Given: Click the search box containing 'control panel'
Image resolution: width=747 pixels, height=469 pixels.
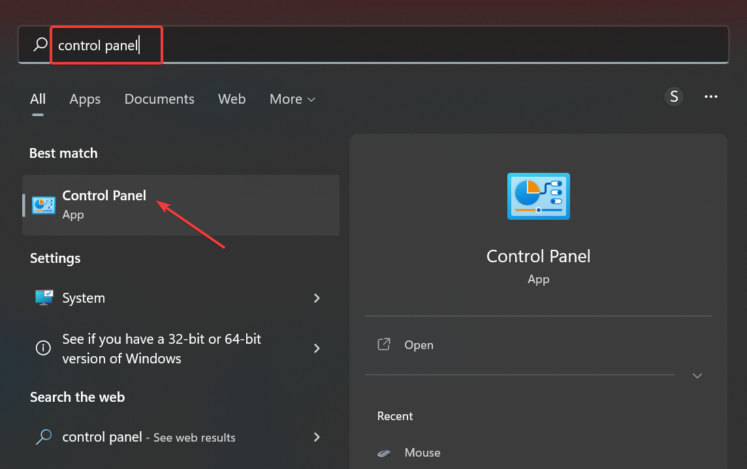Looking at the screenshot, I should tap(373, 45).
